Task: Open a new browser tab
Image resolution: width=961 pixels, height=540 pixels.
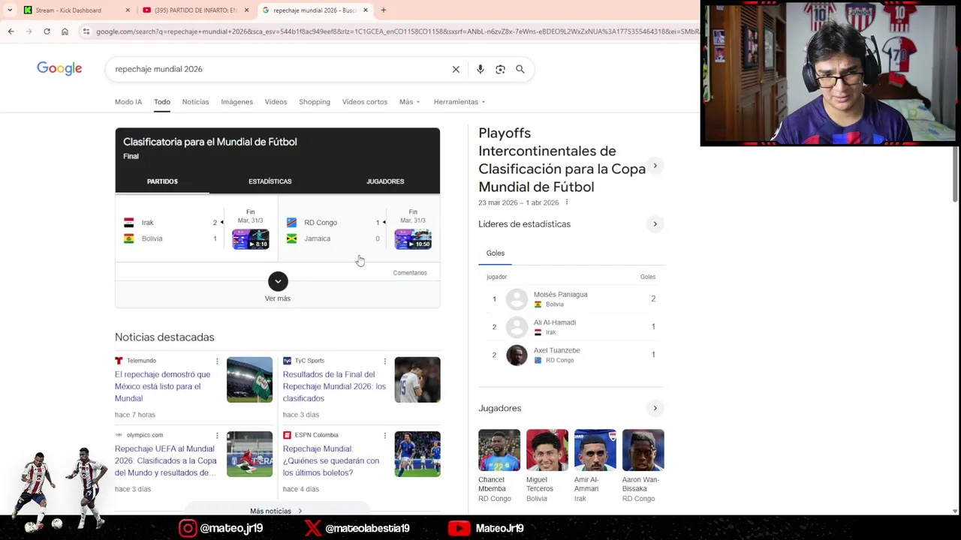Action: click(x=384, y=10)
